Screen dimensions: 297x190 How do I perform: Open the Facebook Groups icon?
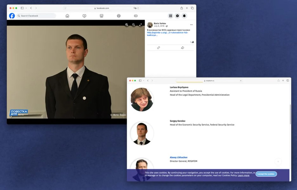tap(119, 16)
